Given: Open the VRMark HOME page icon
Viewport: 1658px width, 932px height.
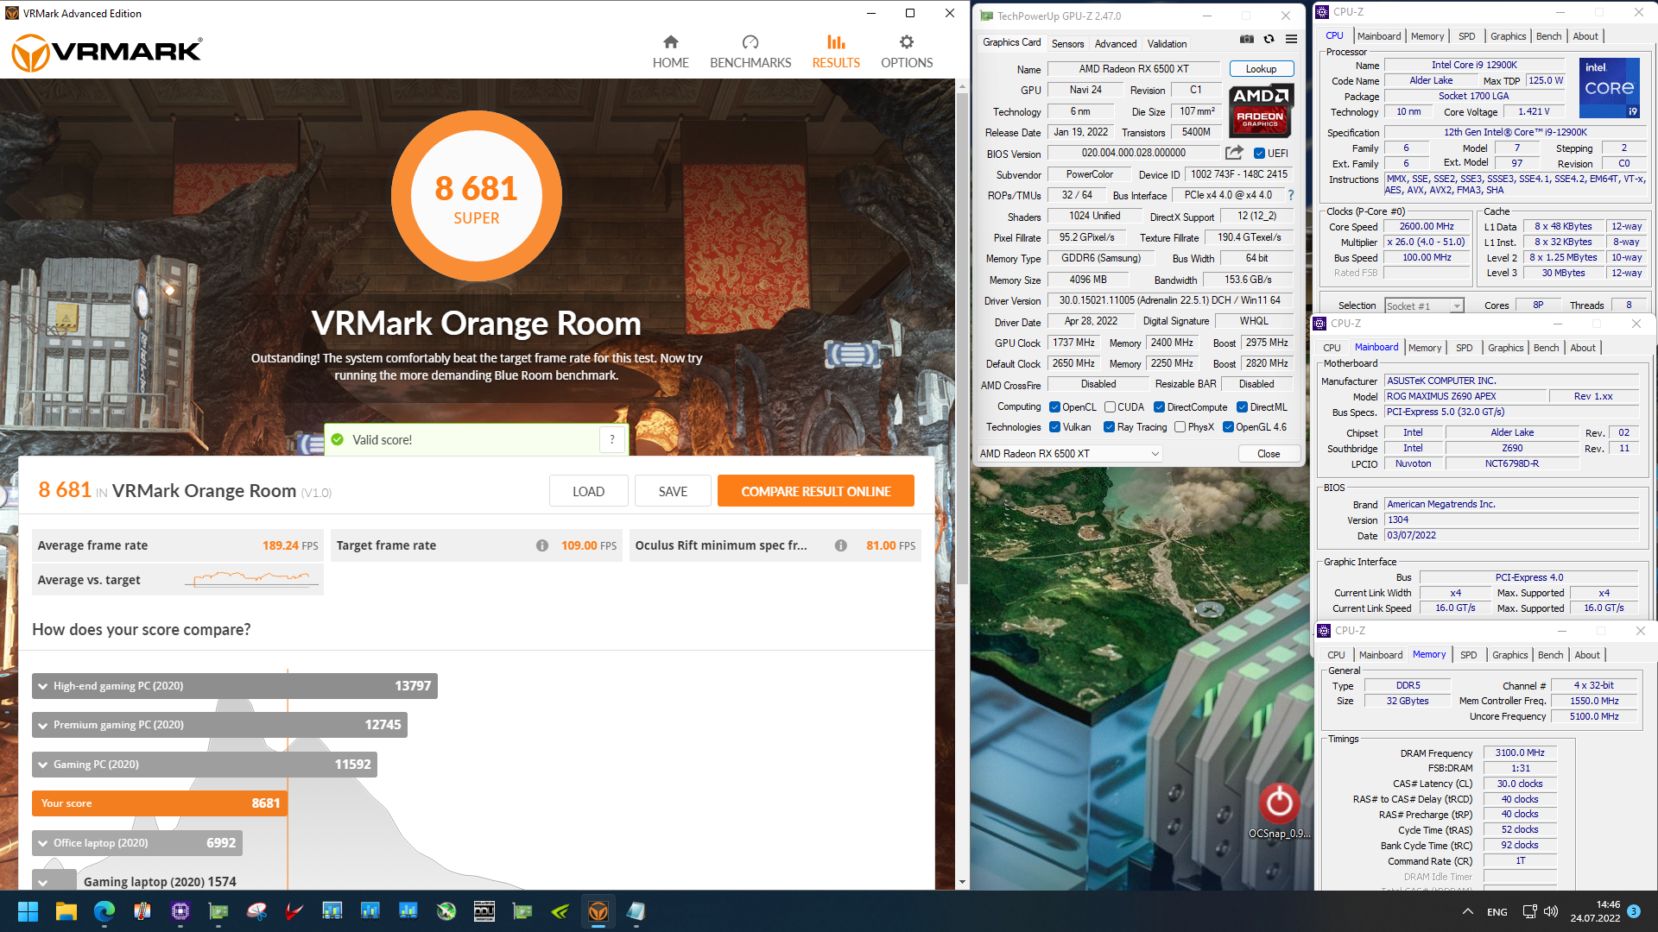Looking at the screenshot, I should click(670, 41).
